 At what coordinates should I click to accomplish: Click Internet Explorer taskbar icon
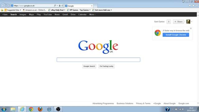pyautogui.click(x=22, y=109)
